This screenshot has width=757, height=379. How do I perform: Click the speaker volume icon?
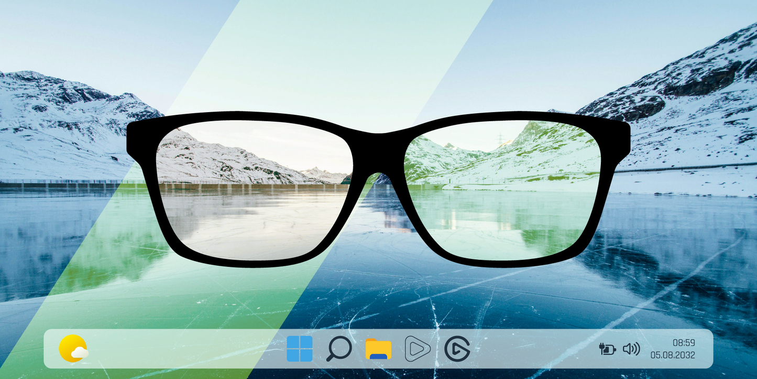coord(631,349)
